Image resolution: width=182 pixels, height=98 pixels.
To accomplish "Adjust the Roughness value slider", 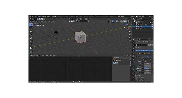I will pyautogui.click(x=147, y=68).
